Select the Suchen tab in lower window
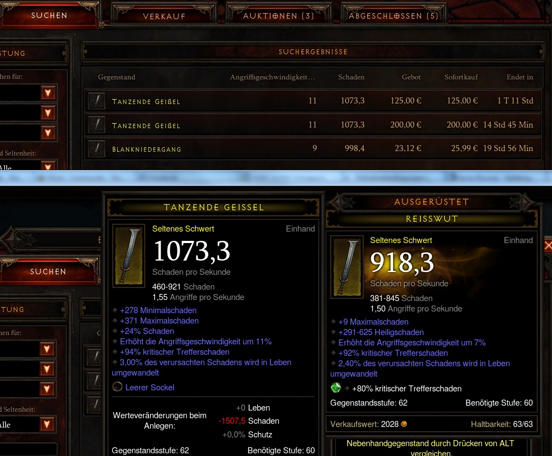This screenshot has width=552, height=456. pyautogui.click(x=48, y=272)
